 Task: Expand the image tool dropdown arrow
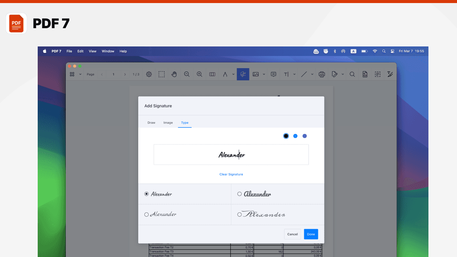click(264, 74)
